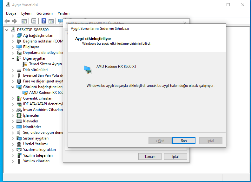Click the Back arrow toolbar icon
The height and width of the screenshot is (182, 251).
point(7,21)
